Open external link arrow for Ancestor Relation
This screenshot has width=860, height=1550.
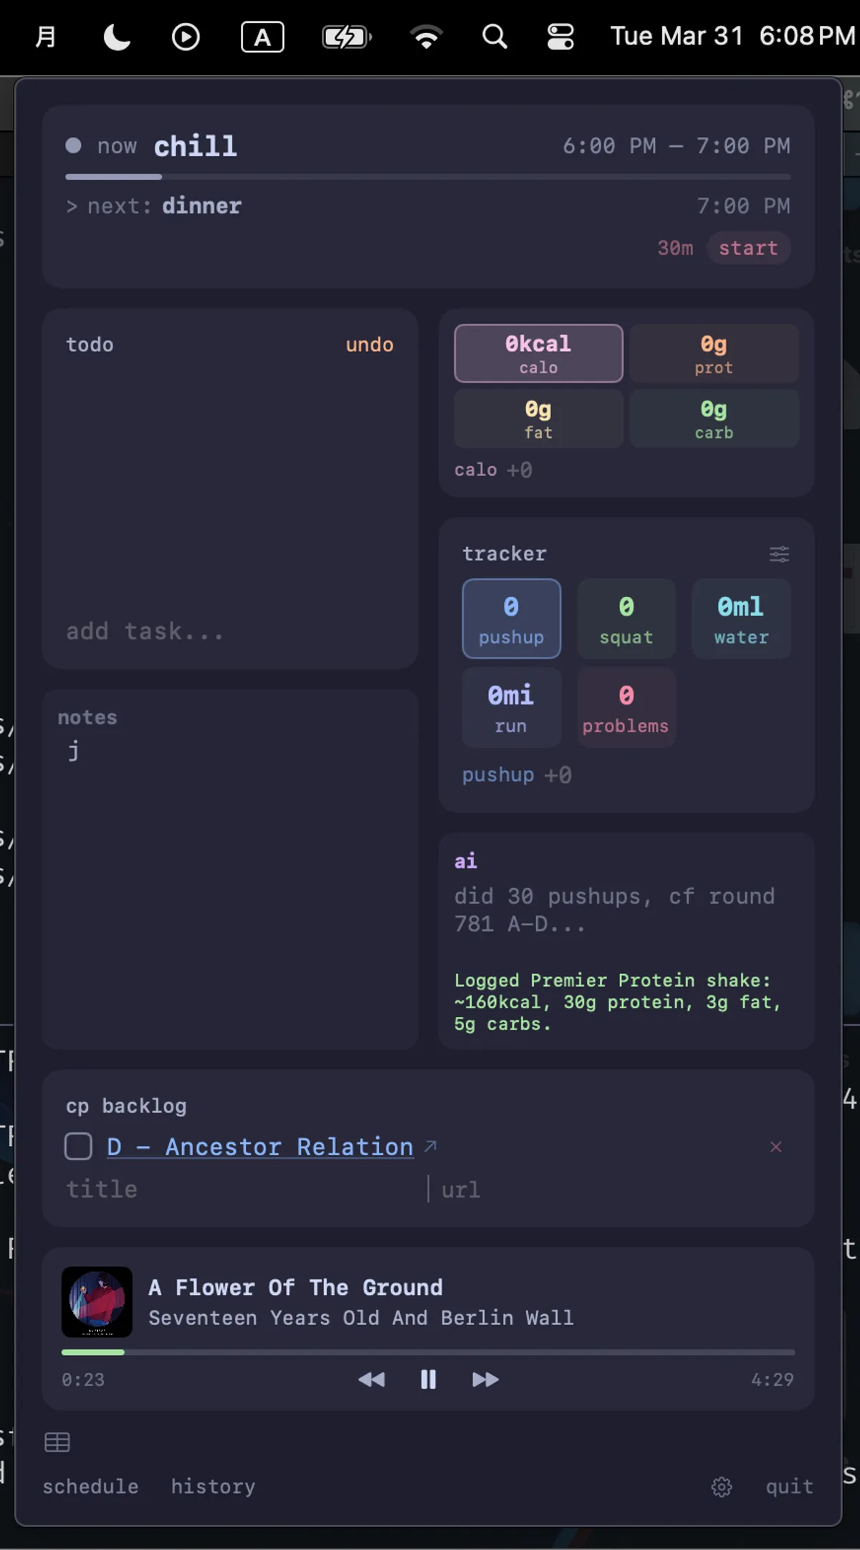click(430, 1147)
